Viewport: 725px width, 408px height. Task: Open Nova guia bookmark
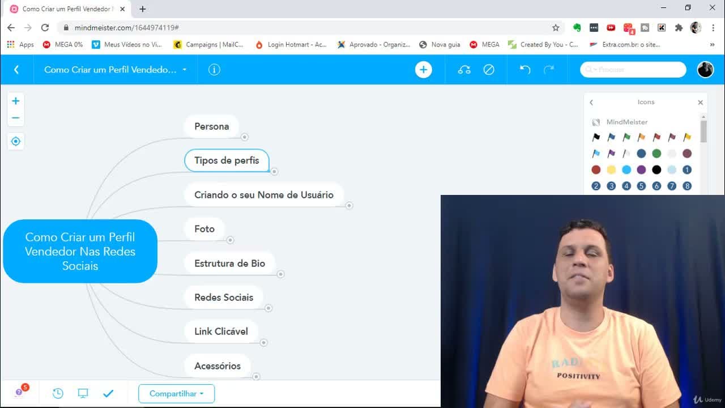440,44
